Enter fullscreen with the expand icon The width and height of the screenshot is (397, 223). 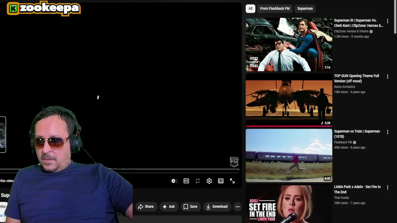(232, 181)
